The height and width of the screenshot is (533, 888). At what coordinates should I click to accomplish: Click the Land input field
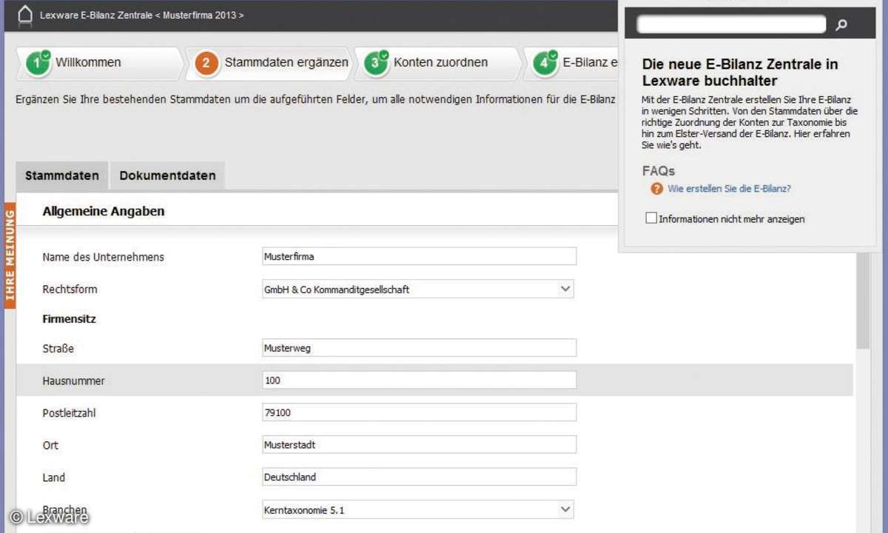coord(419,477)
